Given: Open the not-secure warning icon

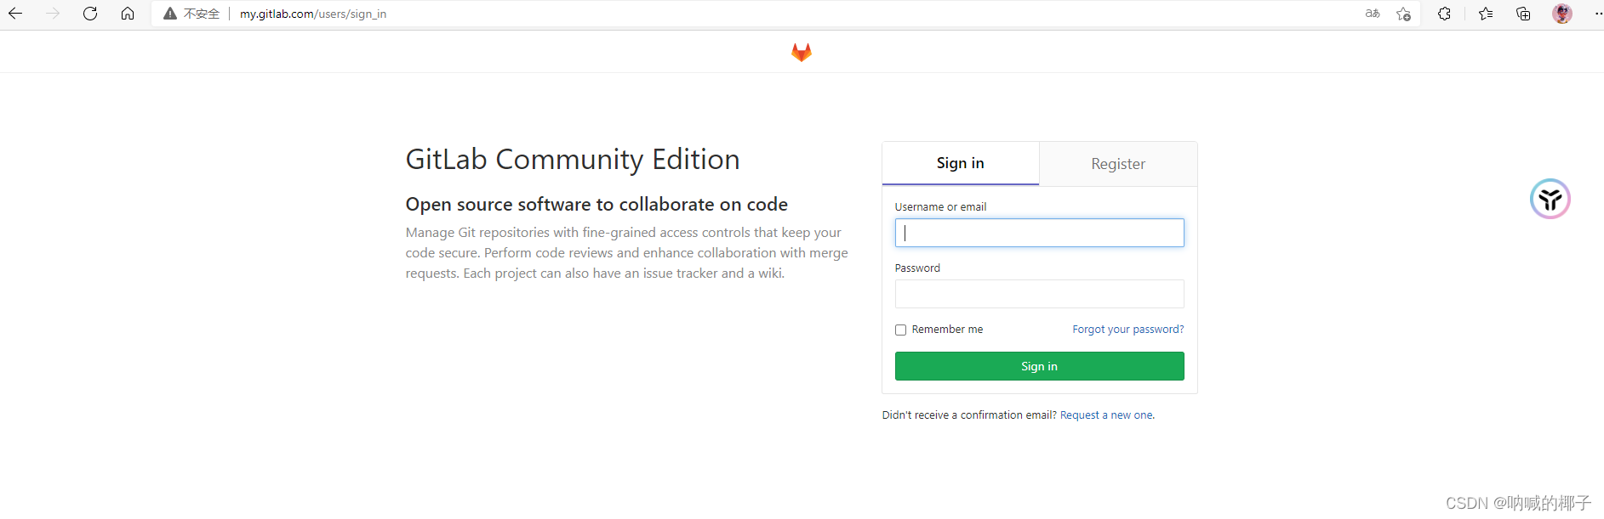Looking at the screenshot, I should click(x=170, y=14).
